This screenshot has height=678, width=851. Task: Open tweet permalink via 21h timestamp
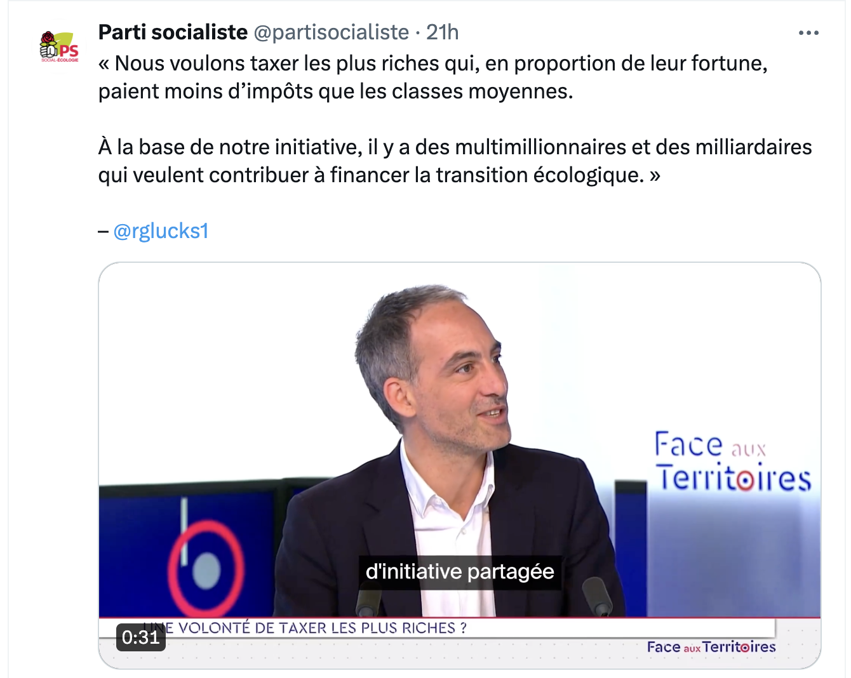[442, 32]
